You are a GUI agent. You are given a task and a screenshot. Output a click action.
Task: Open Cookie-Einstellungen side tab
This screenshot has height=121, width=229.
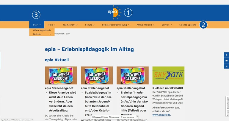pyautogui.click(x=228, y=106)
